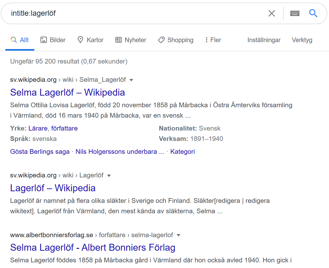Switch to the Allt tab
The height and width of the screenshot is (268, 329).
tap(20, 40)
